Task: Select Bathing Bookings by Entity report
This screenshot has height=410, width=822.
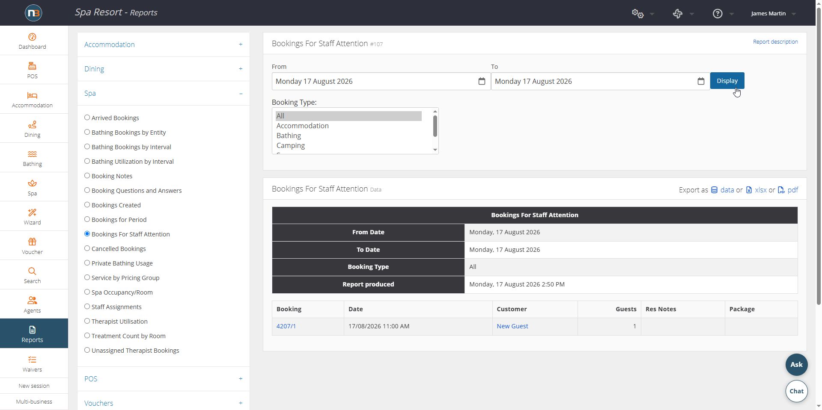Action: tap(87, 132)
